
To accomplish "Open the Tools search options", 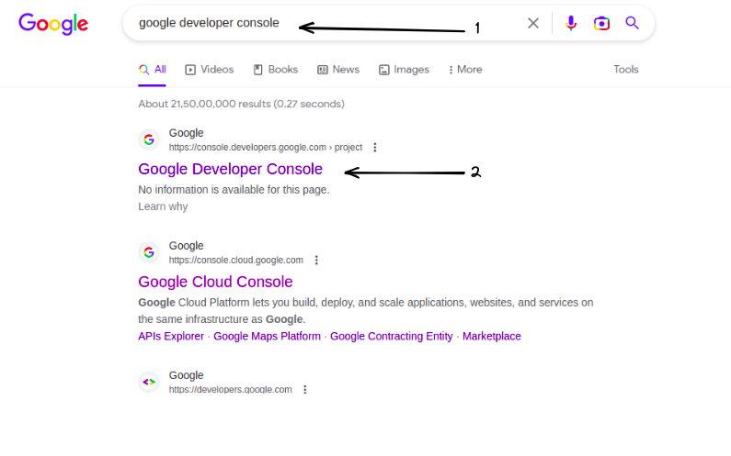I will tap(626, 70).
